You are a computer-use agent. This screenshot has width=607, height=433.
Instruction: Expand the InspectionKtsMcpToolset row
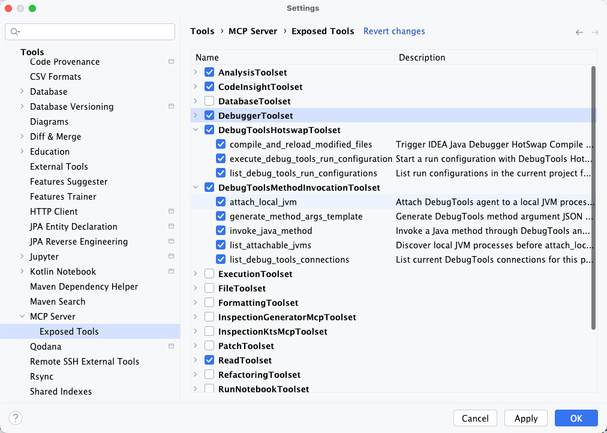pos(196,331)
